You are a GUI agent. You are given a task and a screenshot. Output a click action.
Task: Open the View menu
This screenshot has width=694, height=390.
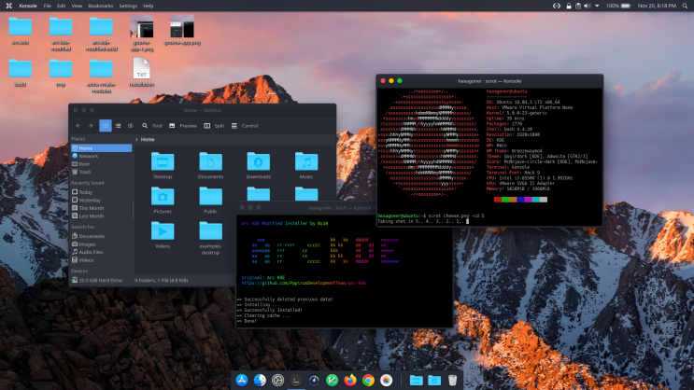pos(77,6)
